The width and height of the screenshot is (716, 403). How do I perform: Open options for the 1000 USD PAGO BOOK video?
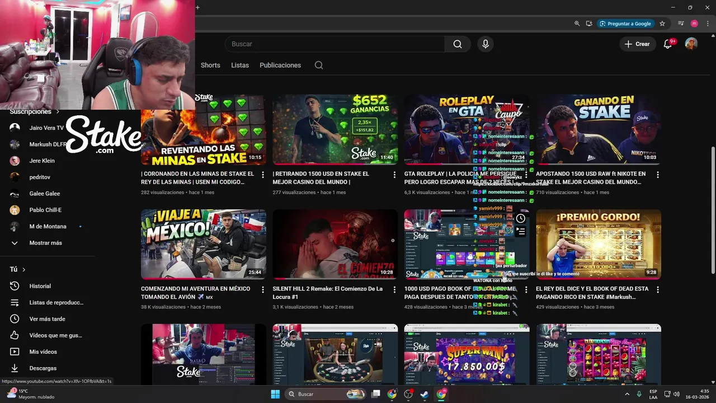pyautogui.click(x=526, y=289)
